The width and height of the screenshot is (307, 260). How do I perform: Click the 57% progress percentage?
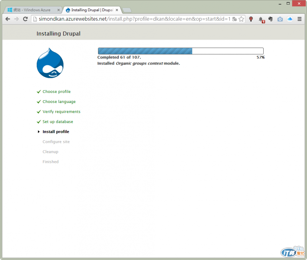tap(261, 57)
